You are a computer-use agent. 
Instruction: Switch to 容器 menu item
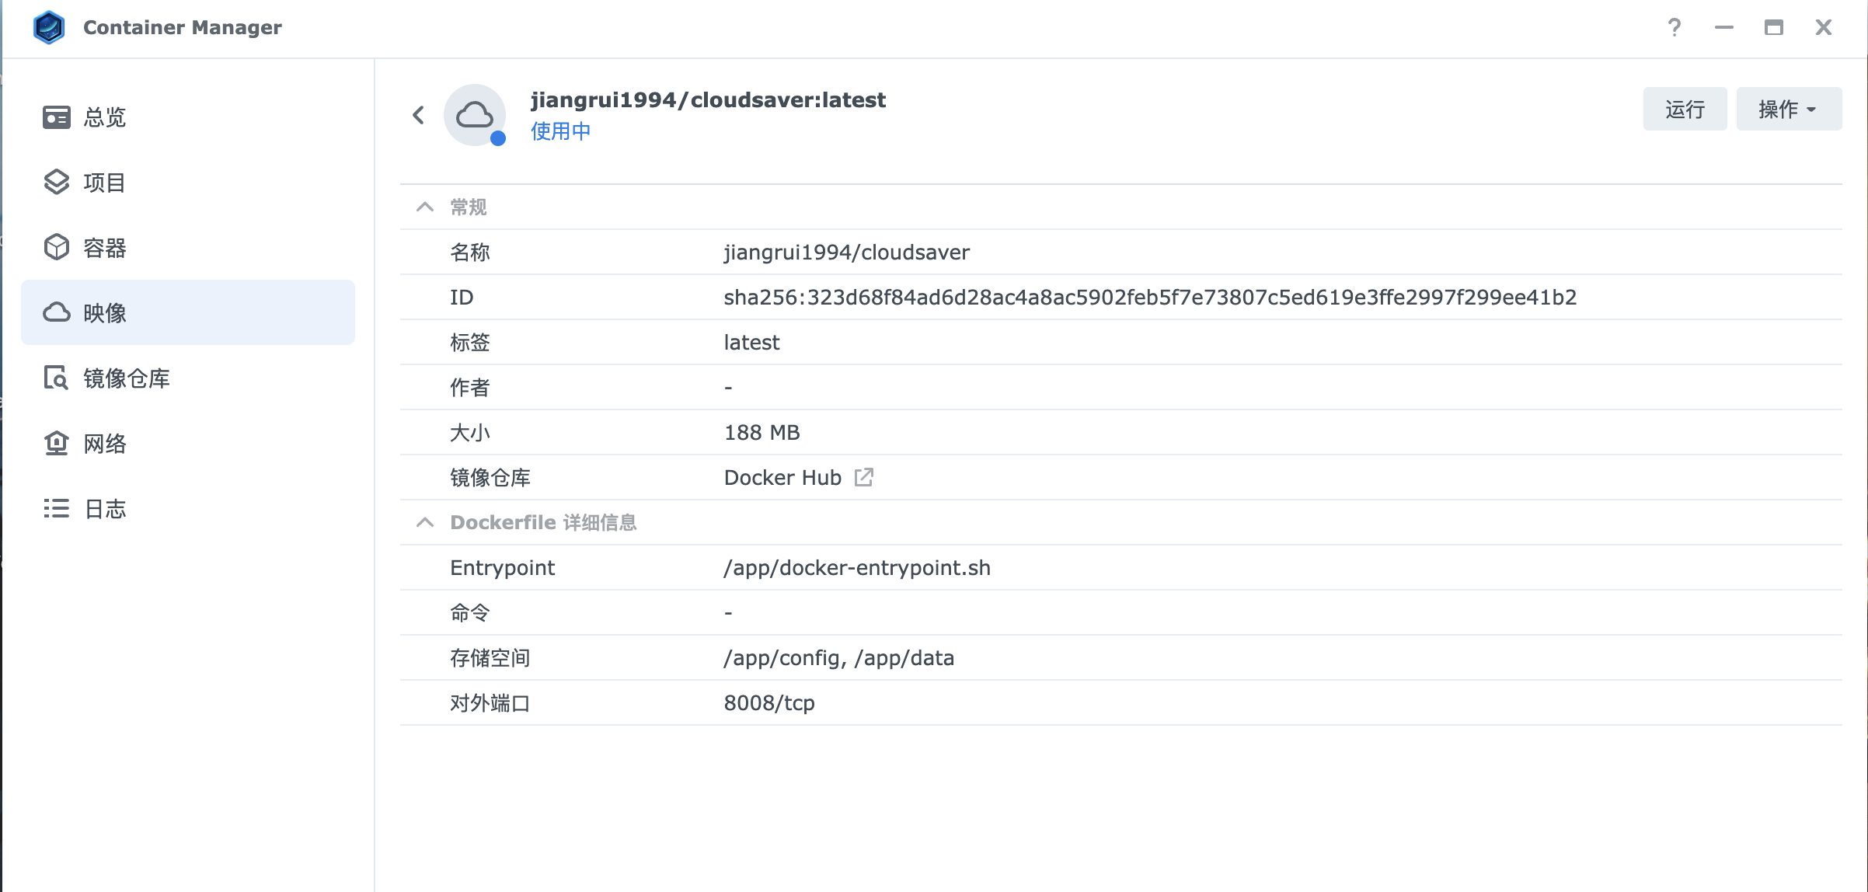105,248
